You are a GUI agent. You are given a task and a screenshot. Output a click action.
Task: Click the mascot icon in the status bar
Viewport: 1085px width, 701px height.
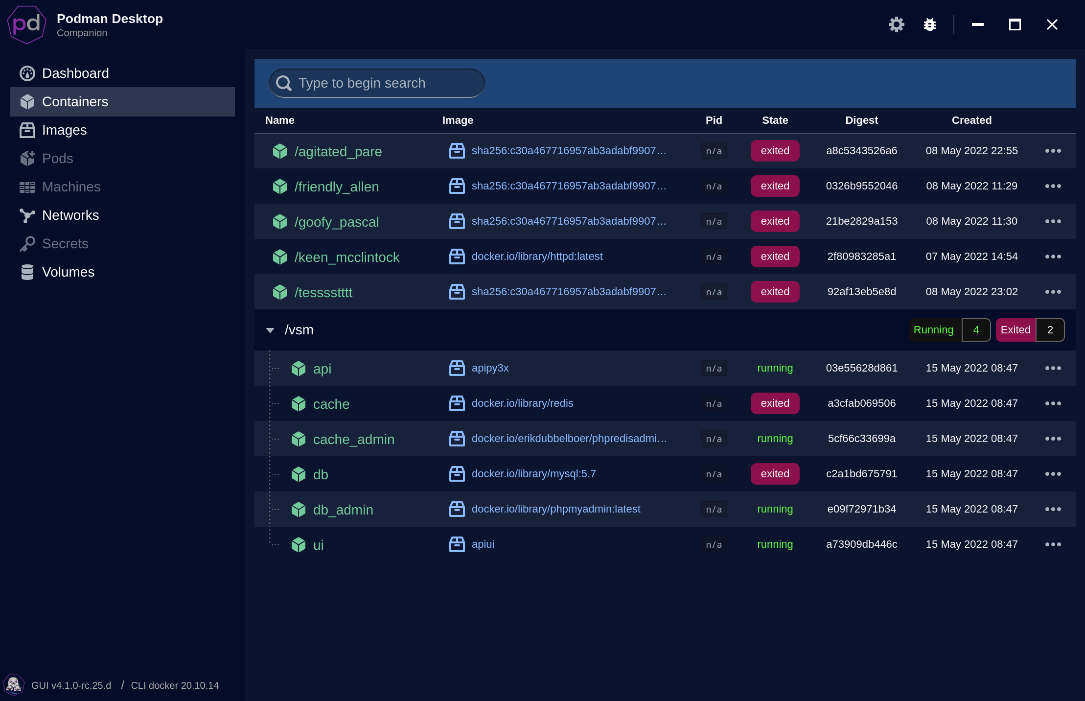(14, 685)
